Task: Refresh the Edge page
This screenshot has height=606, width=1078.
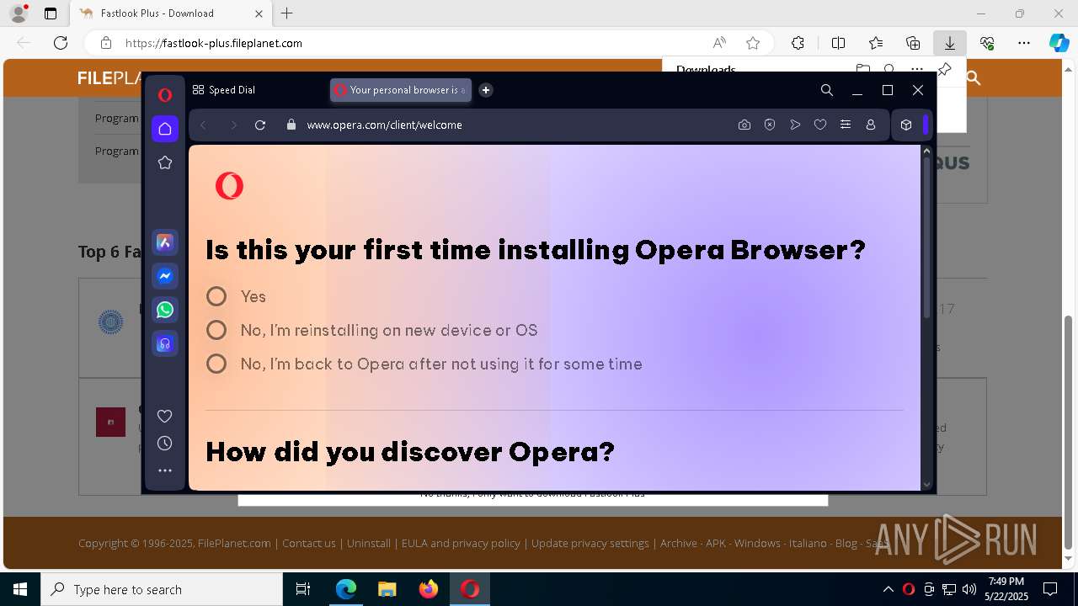Action: click(x=61, y=43)
